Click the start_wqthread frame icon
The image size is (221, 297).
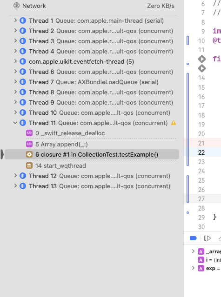(29, 166)
